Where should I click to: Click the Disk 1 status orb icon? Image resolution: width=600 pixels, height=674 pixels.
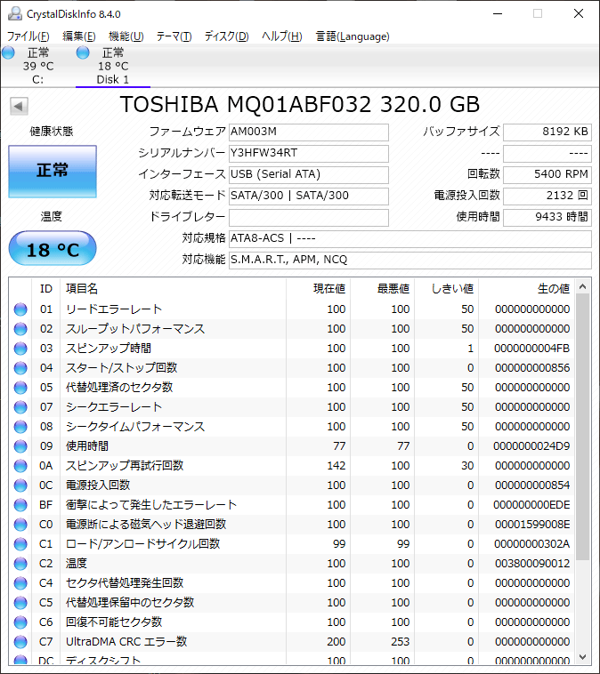pos(84,53)
